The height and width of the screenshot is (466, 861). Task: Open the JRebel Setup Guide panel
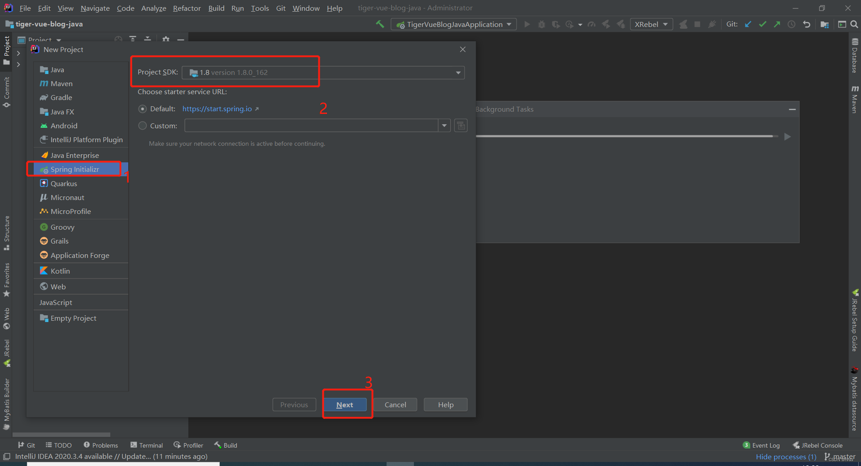(855, 320)
